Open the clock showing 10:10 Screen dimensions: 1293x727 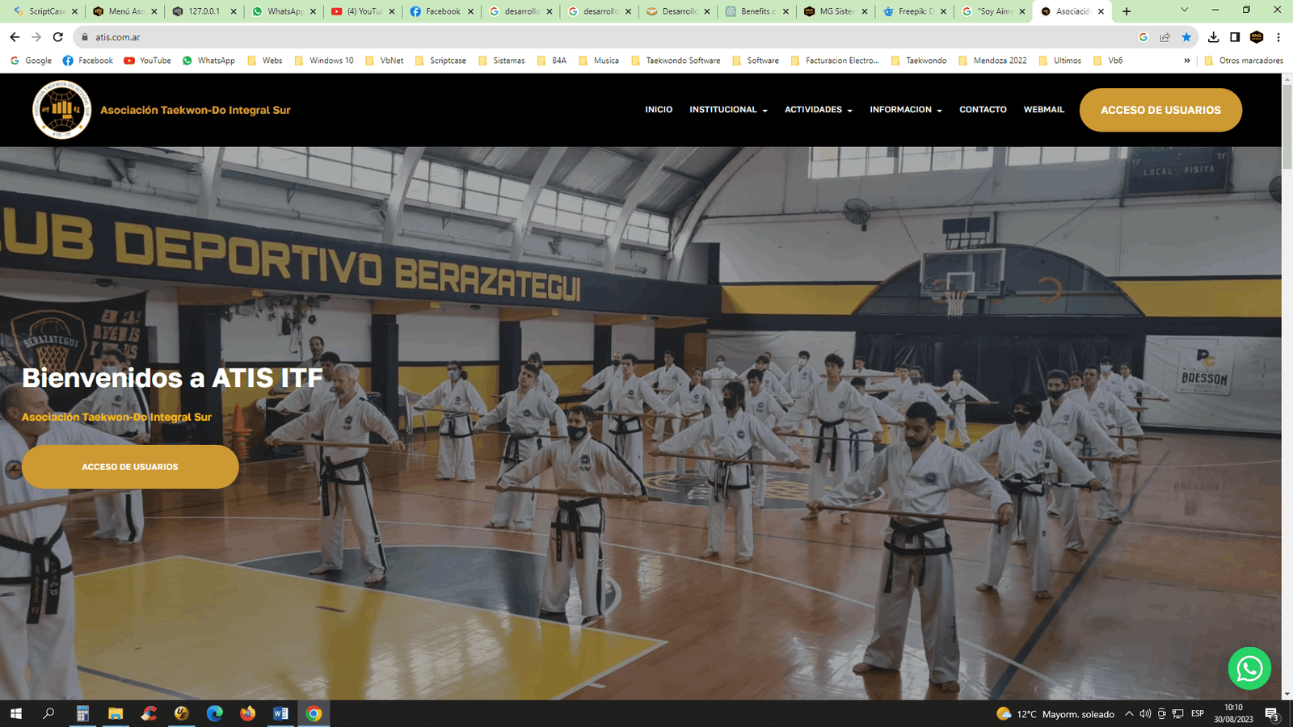coord(1233,713)
